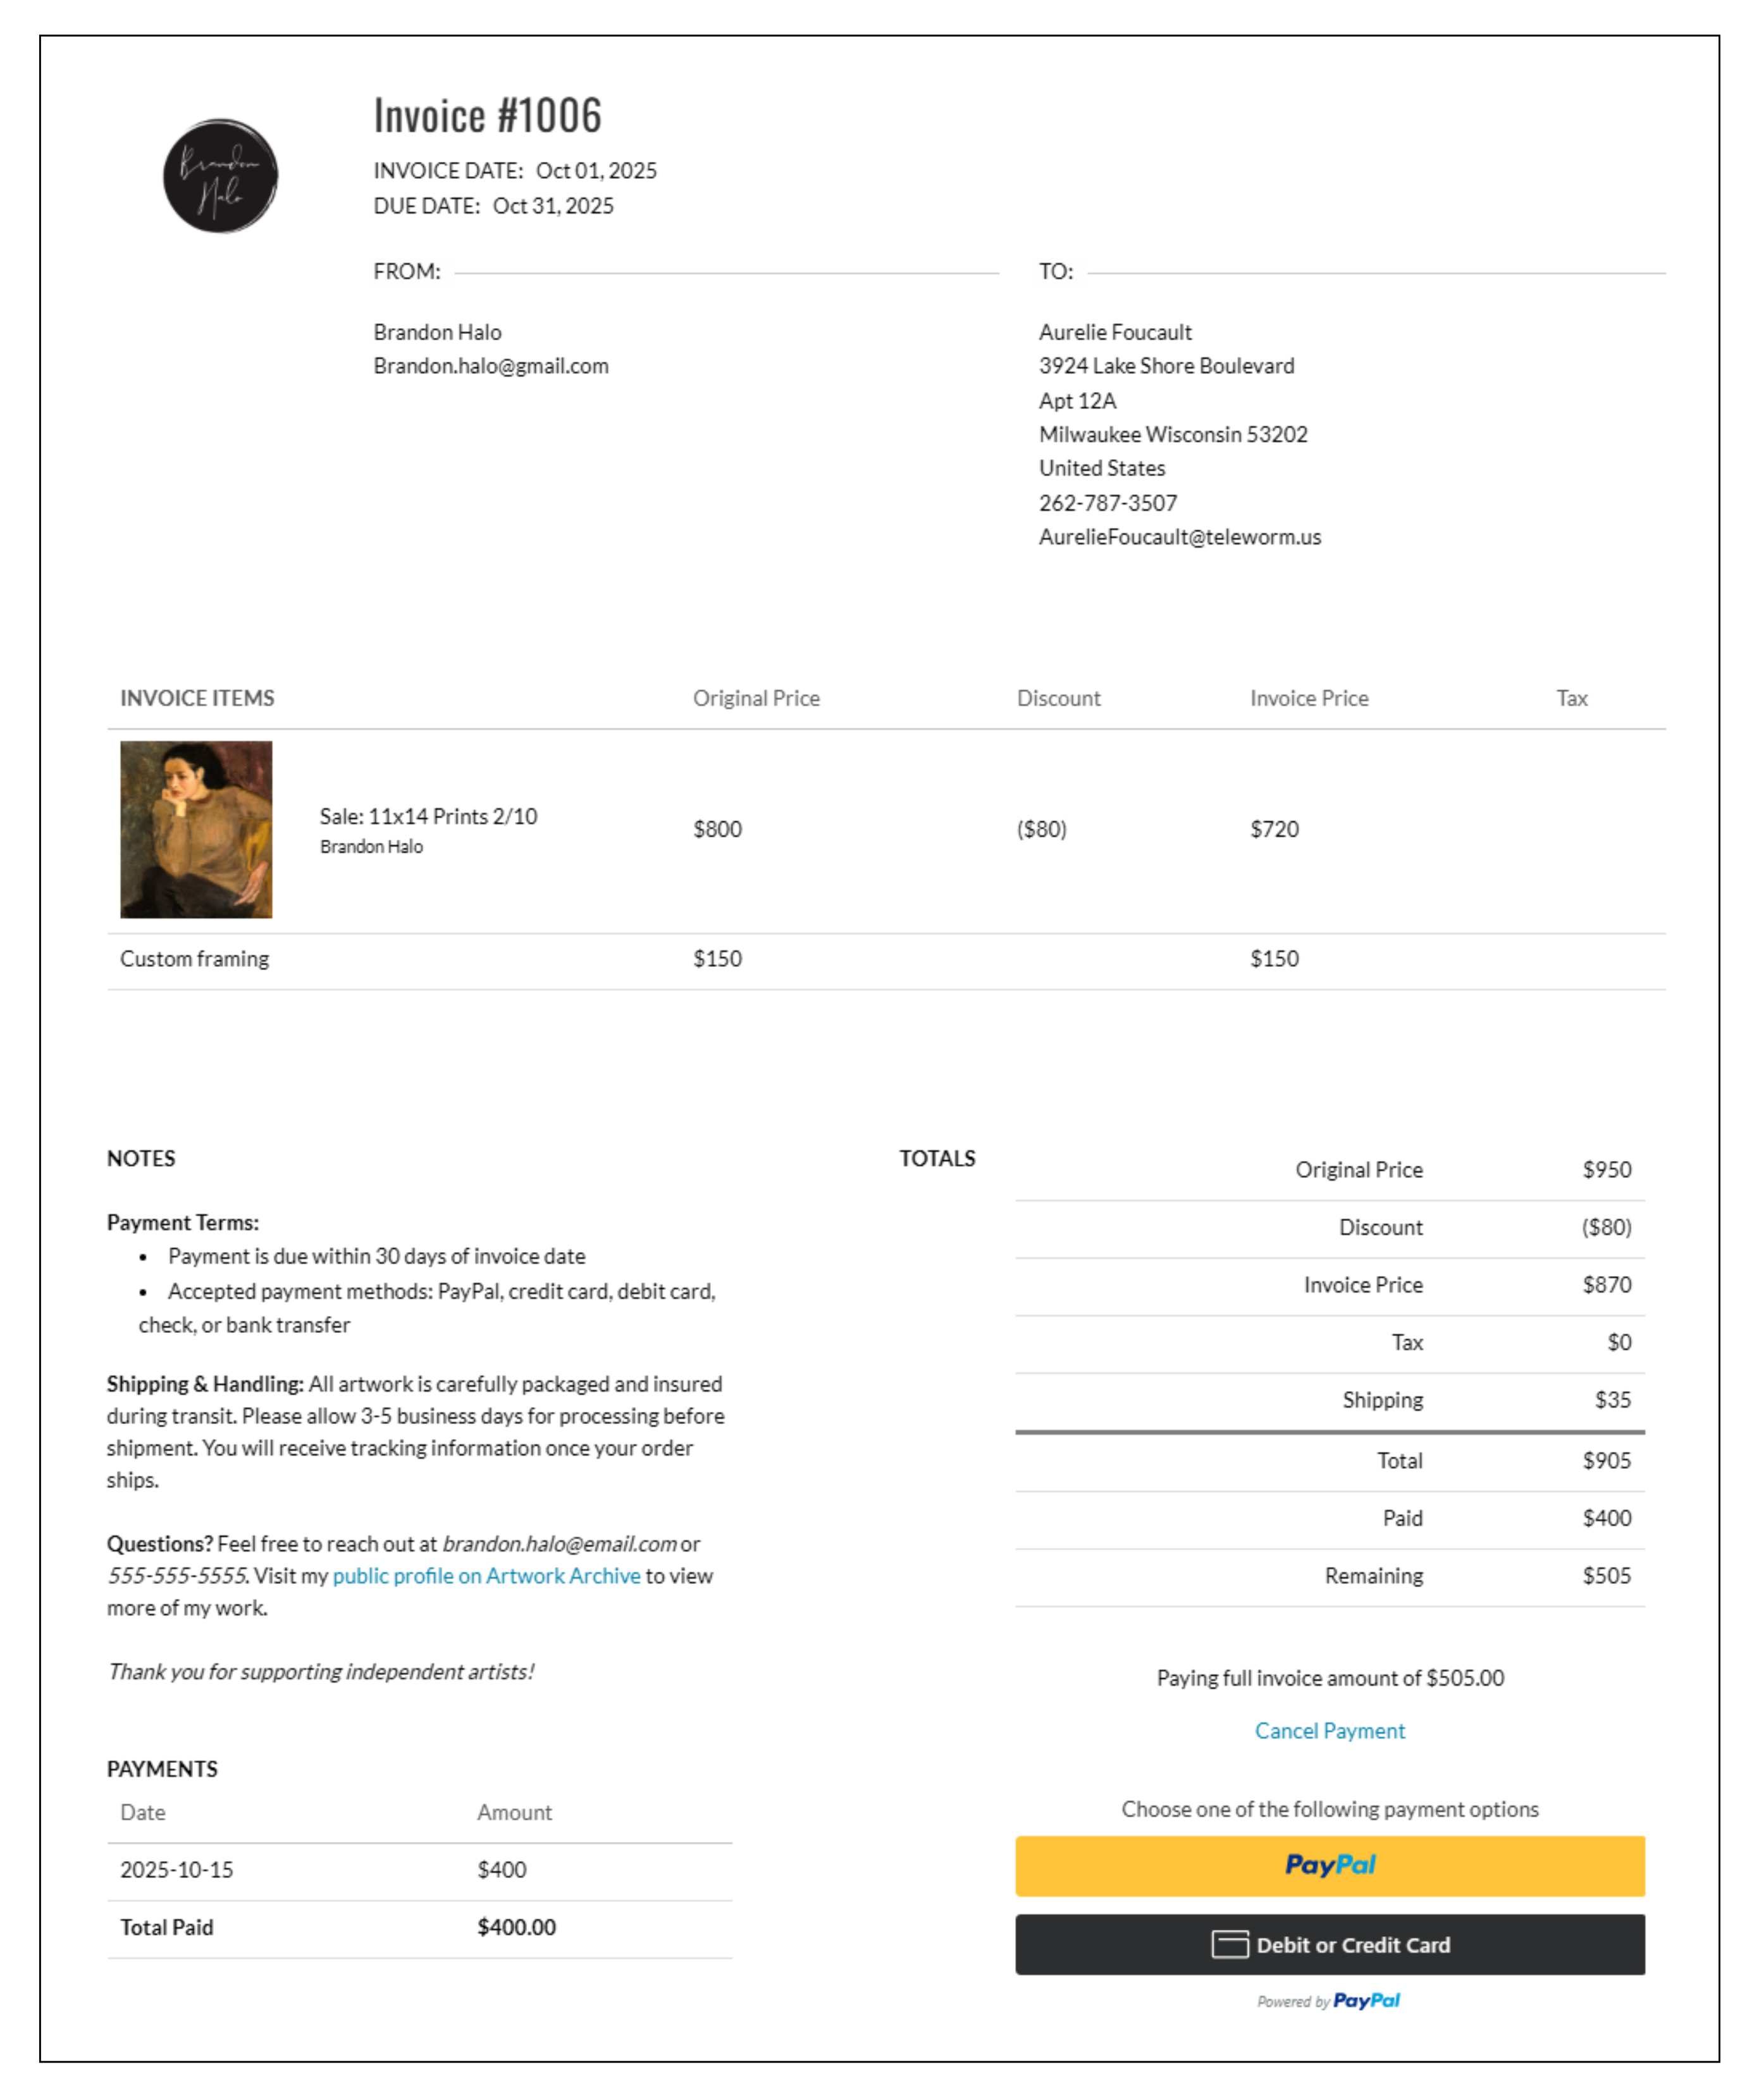
Task: Click the Brandon Halo circular logo
Action: click(x=220, y=176)
